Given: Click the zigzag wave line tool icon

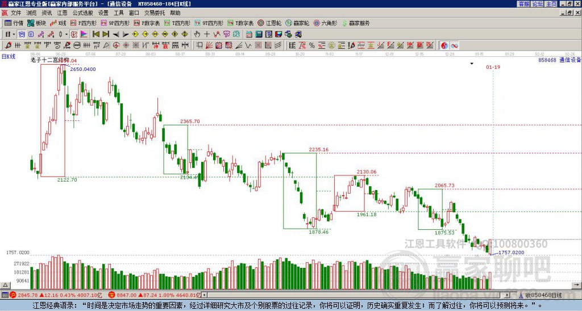Looking at the screenshot, I should tap(248, 45).
